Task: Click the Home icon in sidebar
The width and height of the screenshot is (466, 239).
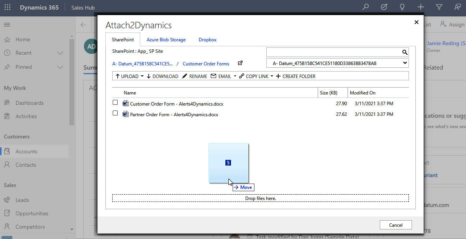Action: [x=7, y=39]
